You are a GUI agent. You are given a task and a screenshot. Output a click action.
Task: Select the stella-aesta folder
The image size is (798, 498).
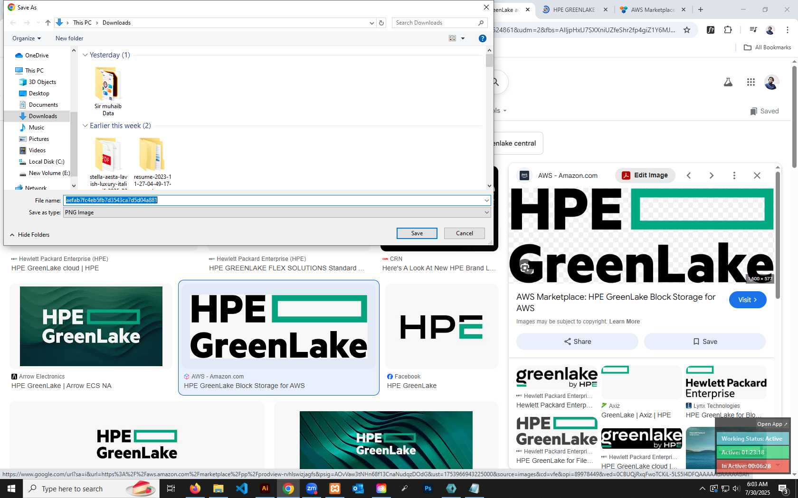coord(108,163)
